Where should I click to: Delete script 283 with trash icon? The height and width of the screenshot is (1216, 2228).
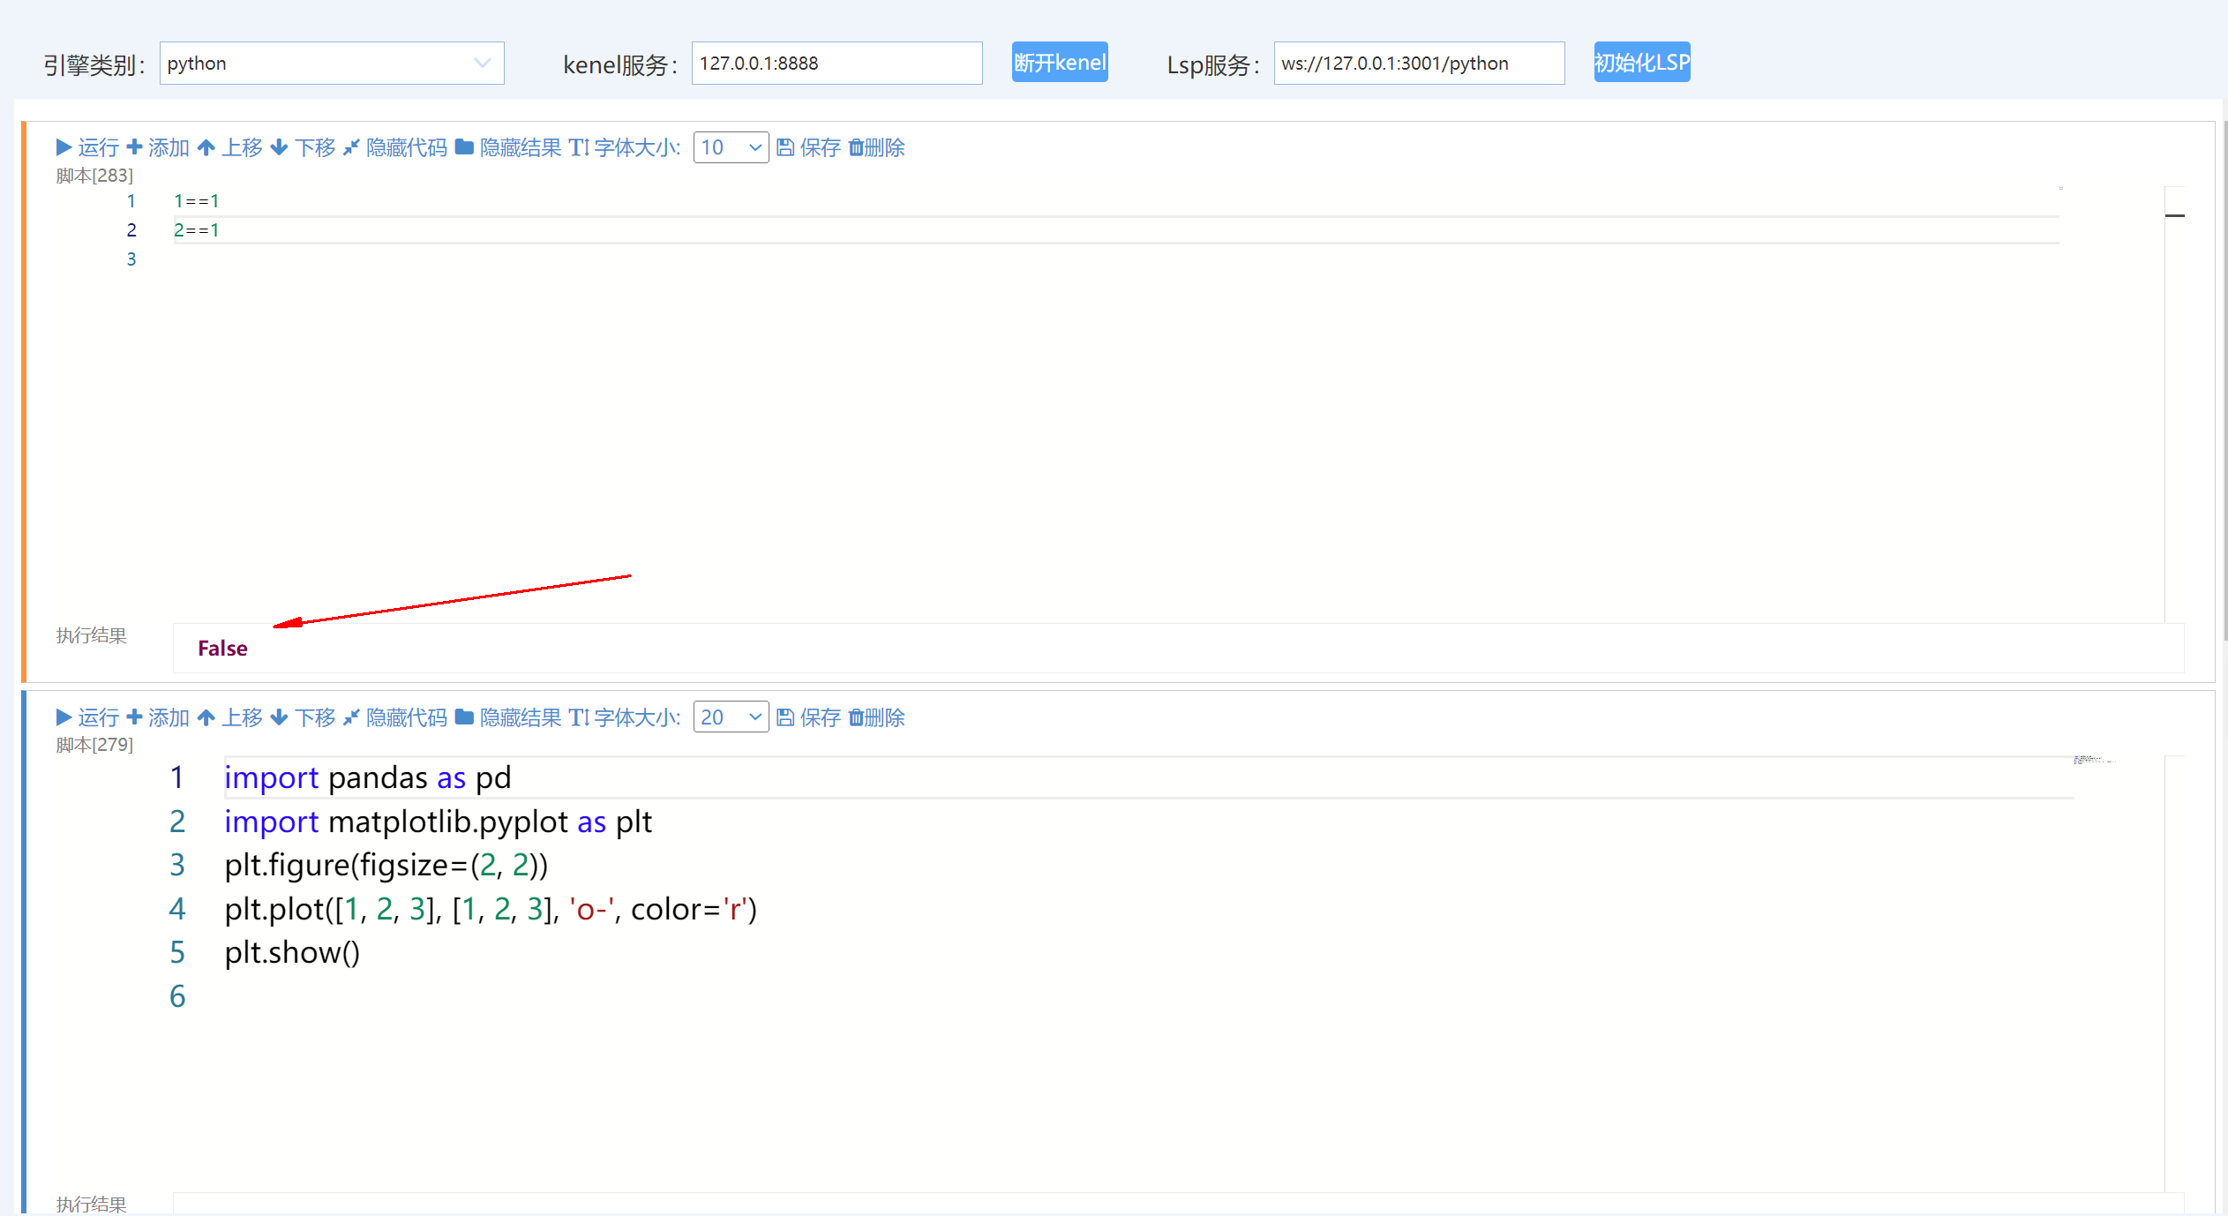876,147
